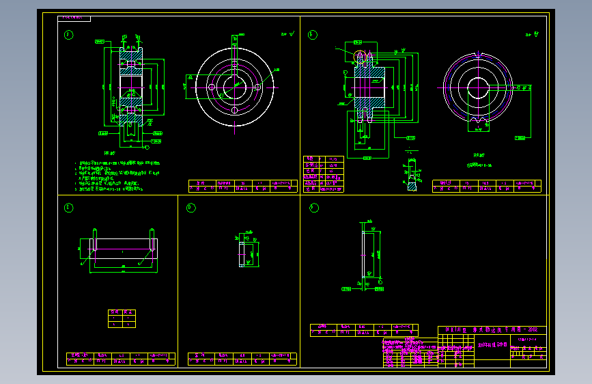Select the hatched pulley cross-section view

(x=131, y=87)
